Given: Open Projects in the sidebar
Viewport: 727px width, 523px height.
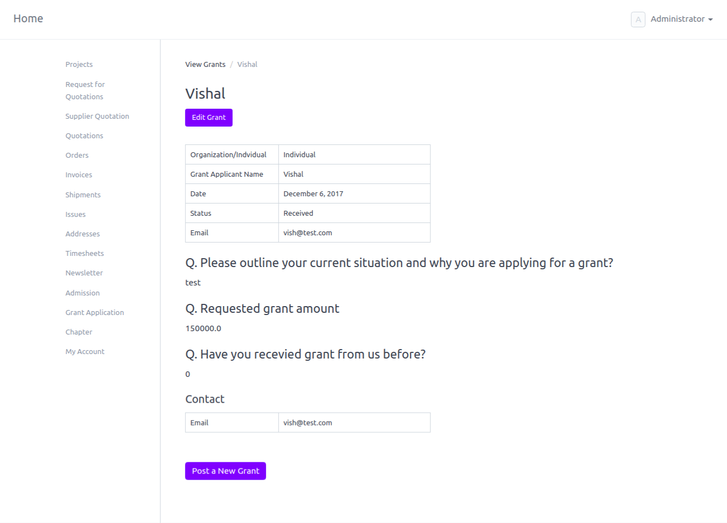Looking at the screenshot, I should (79, 65).
